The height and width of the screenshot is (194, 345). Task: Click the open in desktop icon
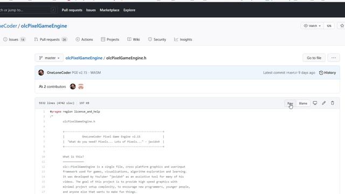315,103
